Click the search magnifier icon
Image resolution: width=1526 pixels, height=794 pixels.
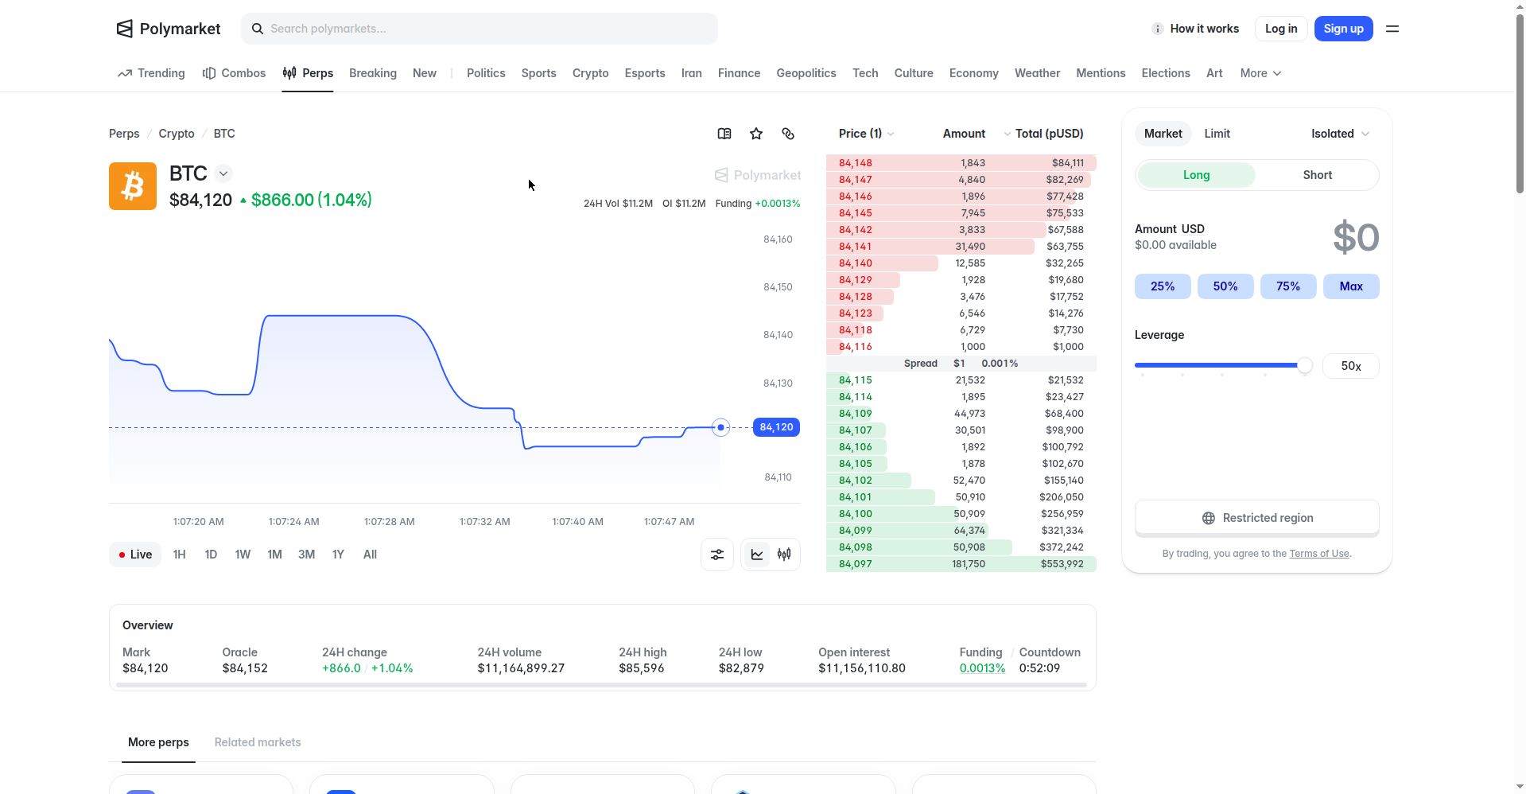pos(258,29)
